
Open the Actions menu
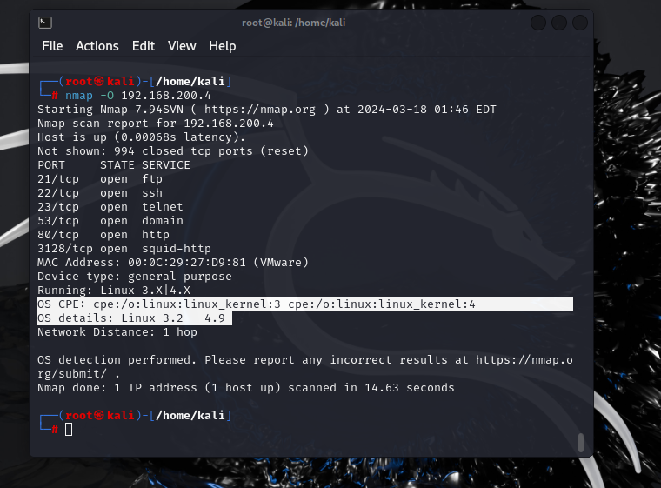tap(97, 46)
